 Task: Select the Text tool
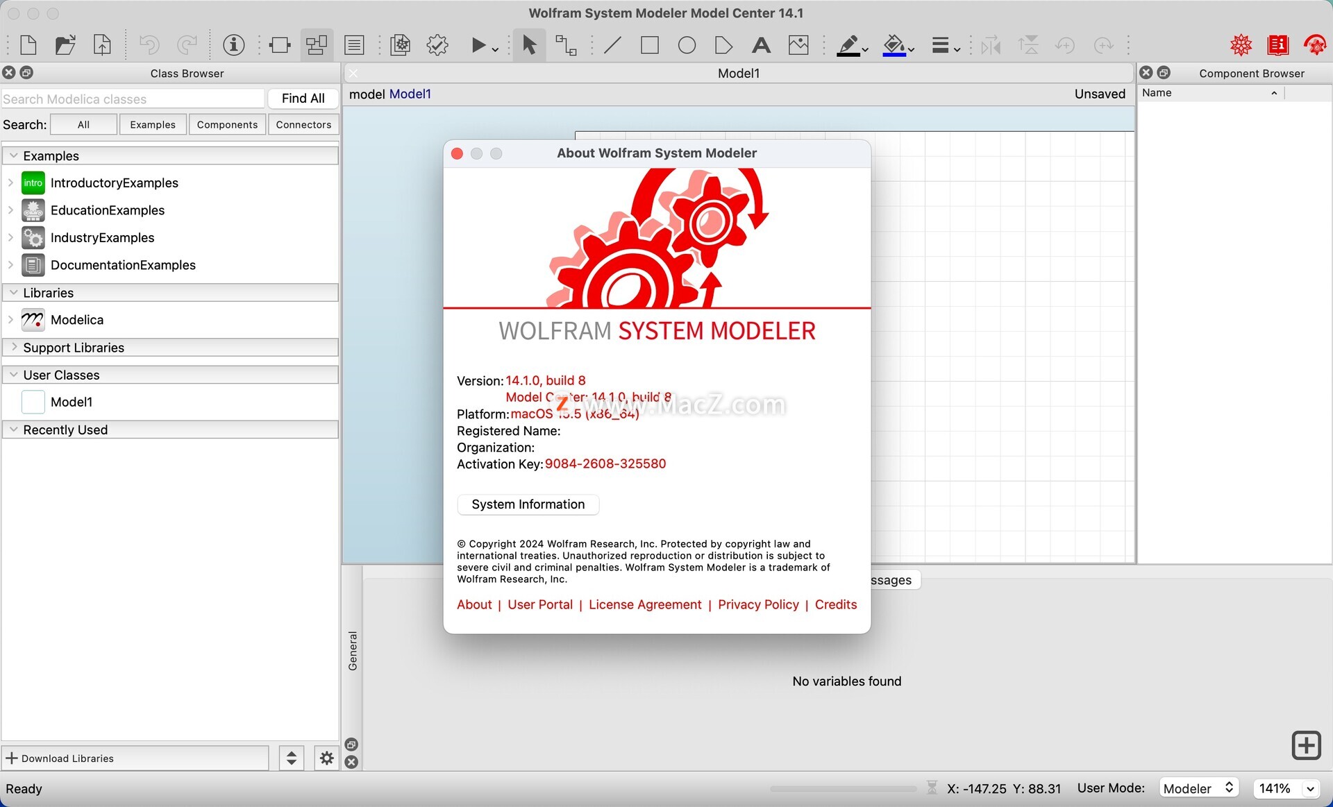(761, 45)
